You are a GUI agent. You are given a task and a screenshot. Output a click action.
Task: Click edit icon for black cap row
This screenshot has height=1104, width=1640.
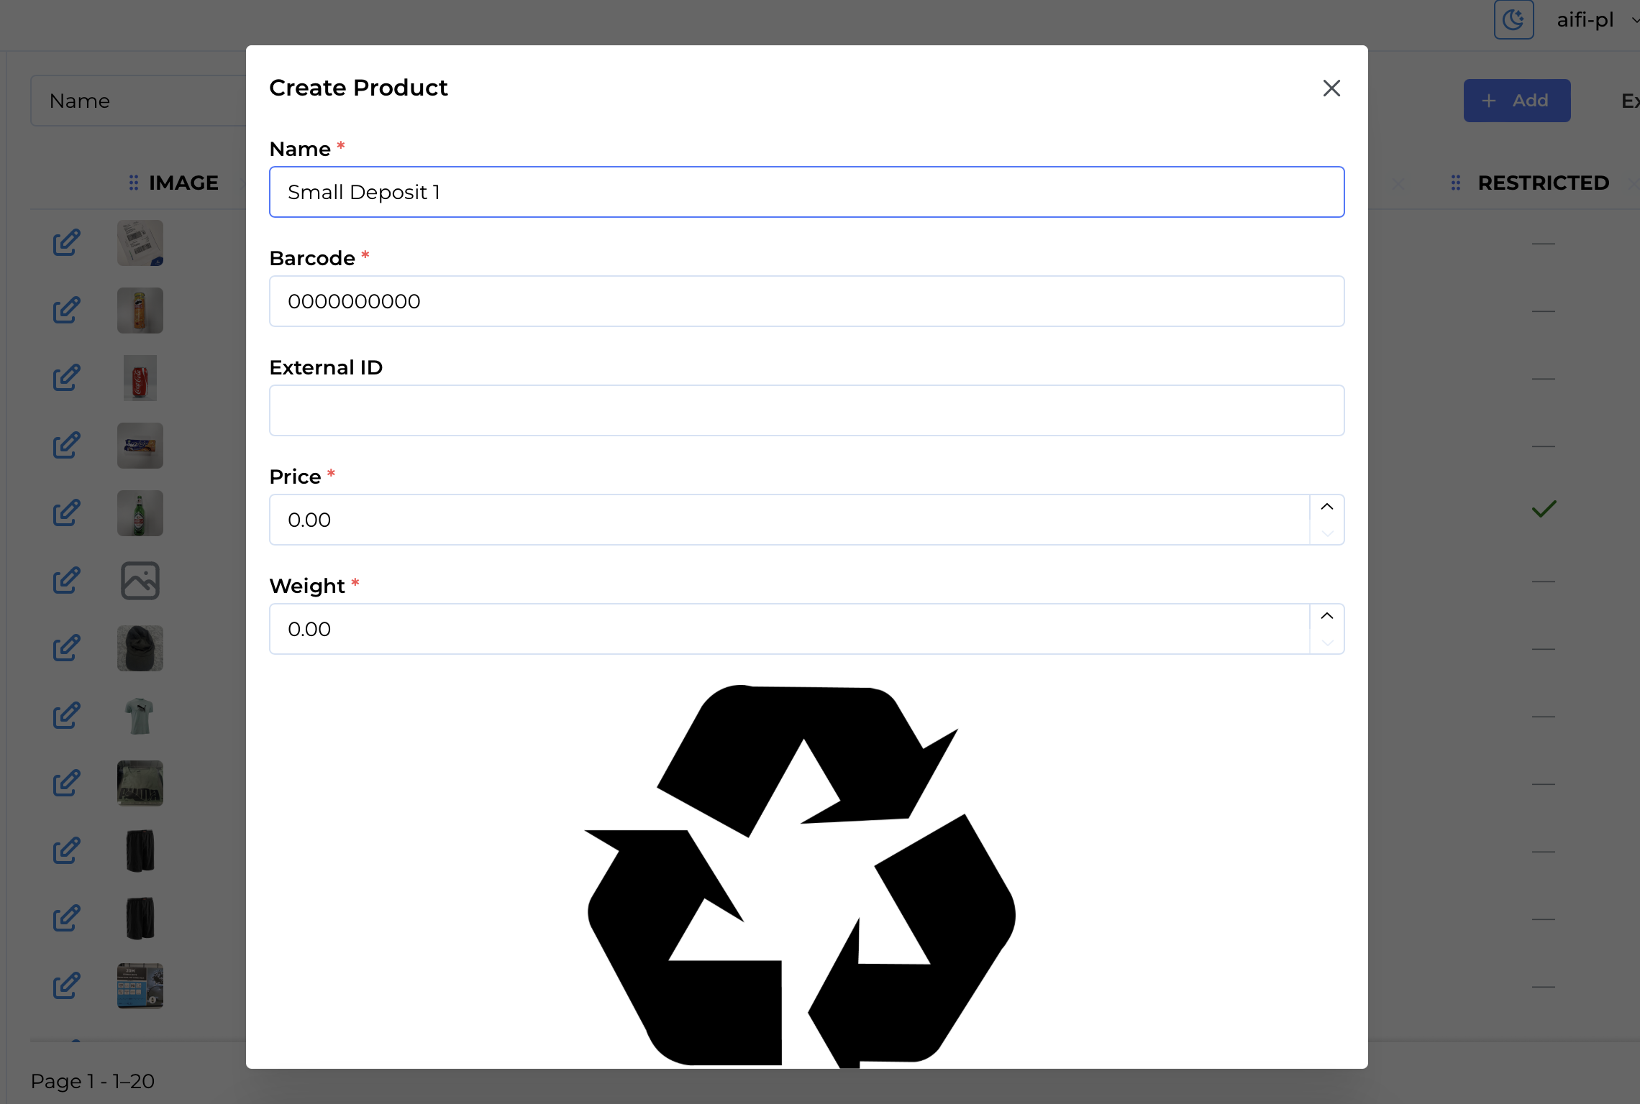[x=66, y=648]
